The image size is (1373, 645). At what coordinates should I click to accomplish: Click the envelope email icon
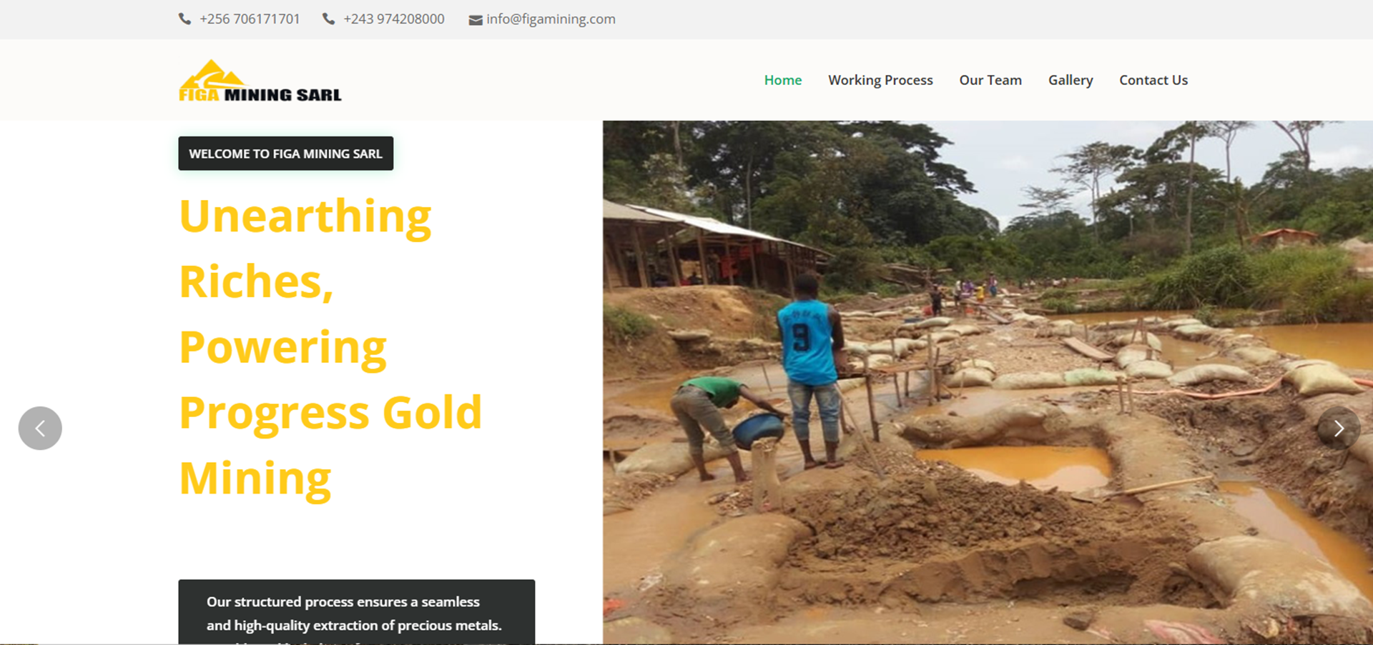tap(475, 20)
